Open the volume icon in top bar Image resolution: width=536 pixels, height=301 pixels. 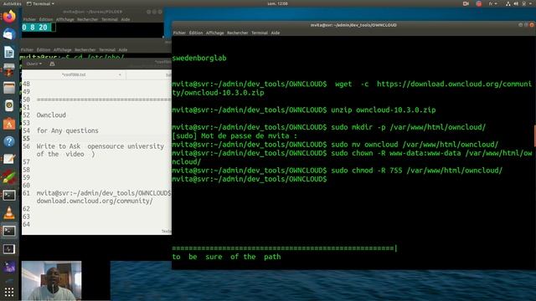pos(516,3)
